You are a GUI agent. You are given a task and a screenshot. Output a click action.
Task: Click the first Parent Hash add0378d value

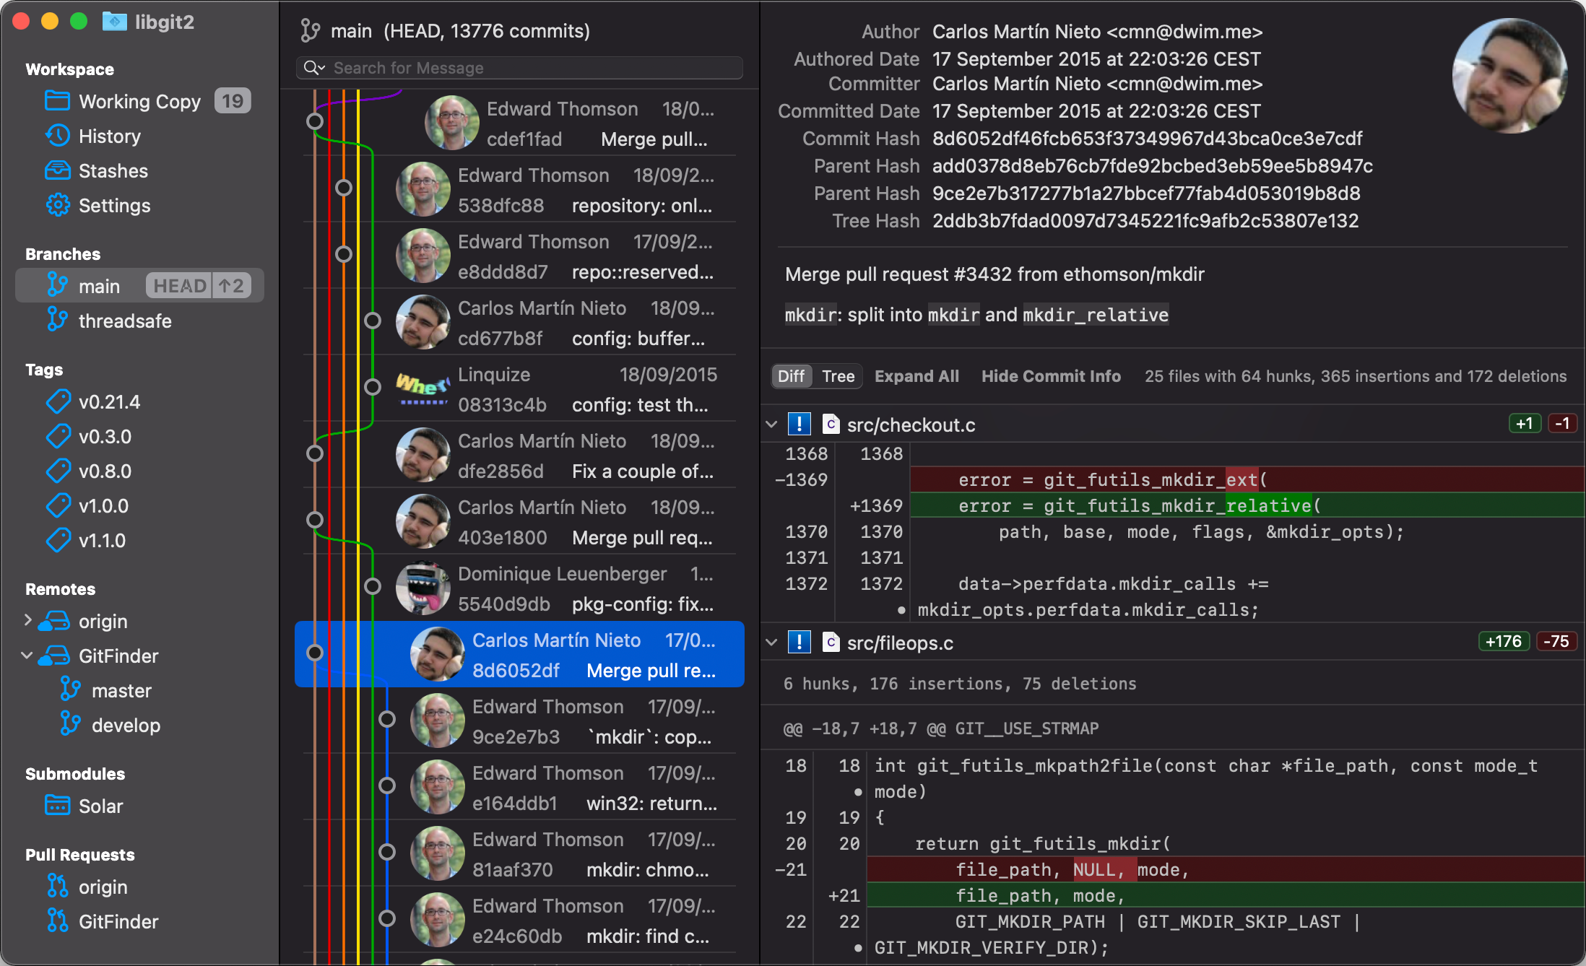click(1152, 166)
